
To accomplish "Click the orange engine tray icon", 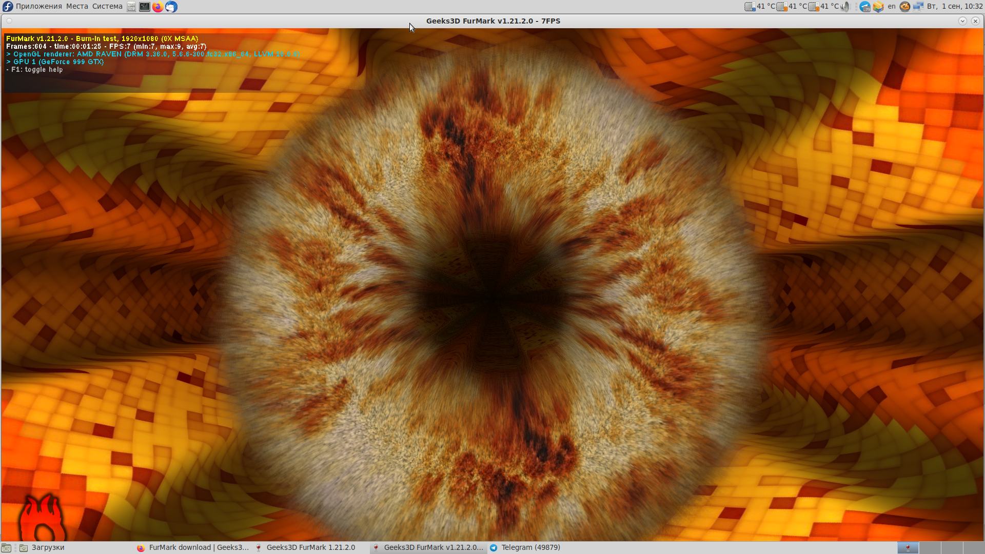I will tap(905, 7).
